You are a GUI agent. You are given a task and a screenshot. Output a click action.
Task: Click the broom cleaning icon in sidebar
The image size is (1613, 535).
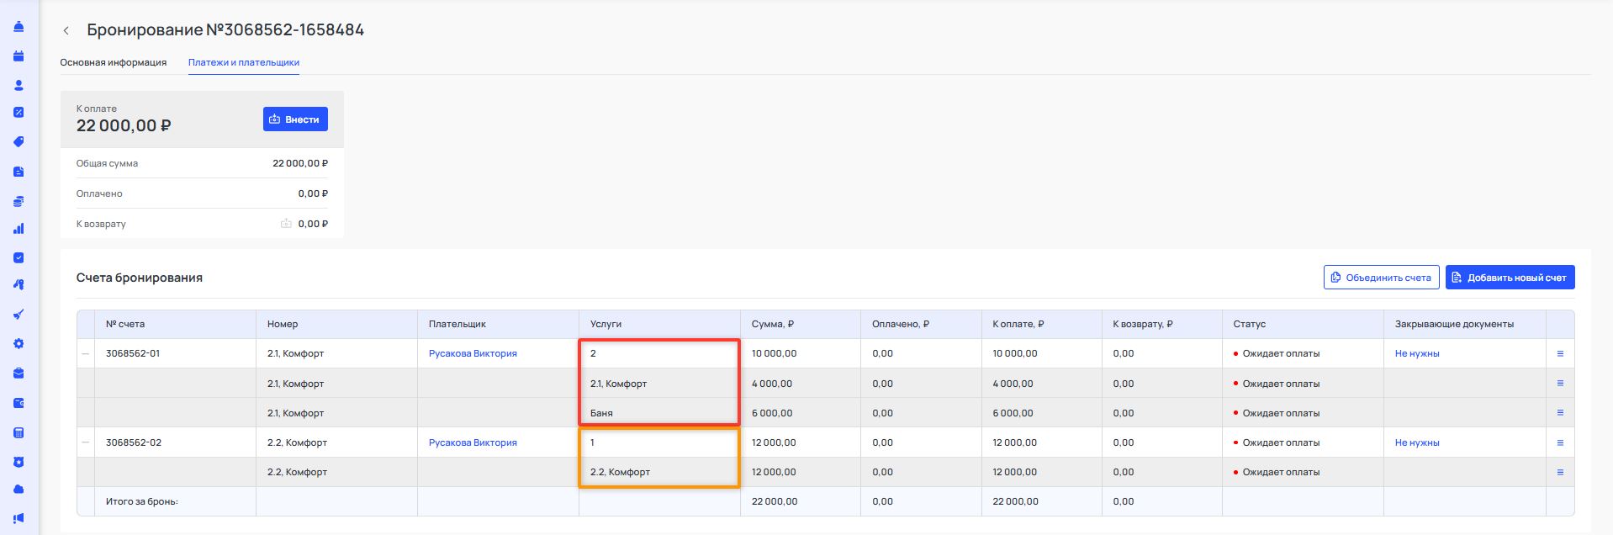click(x=19, y=315)
